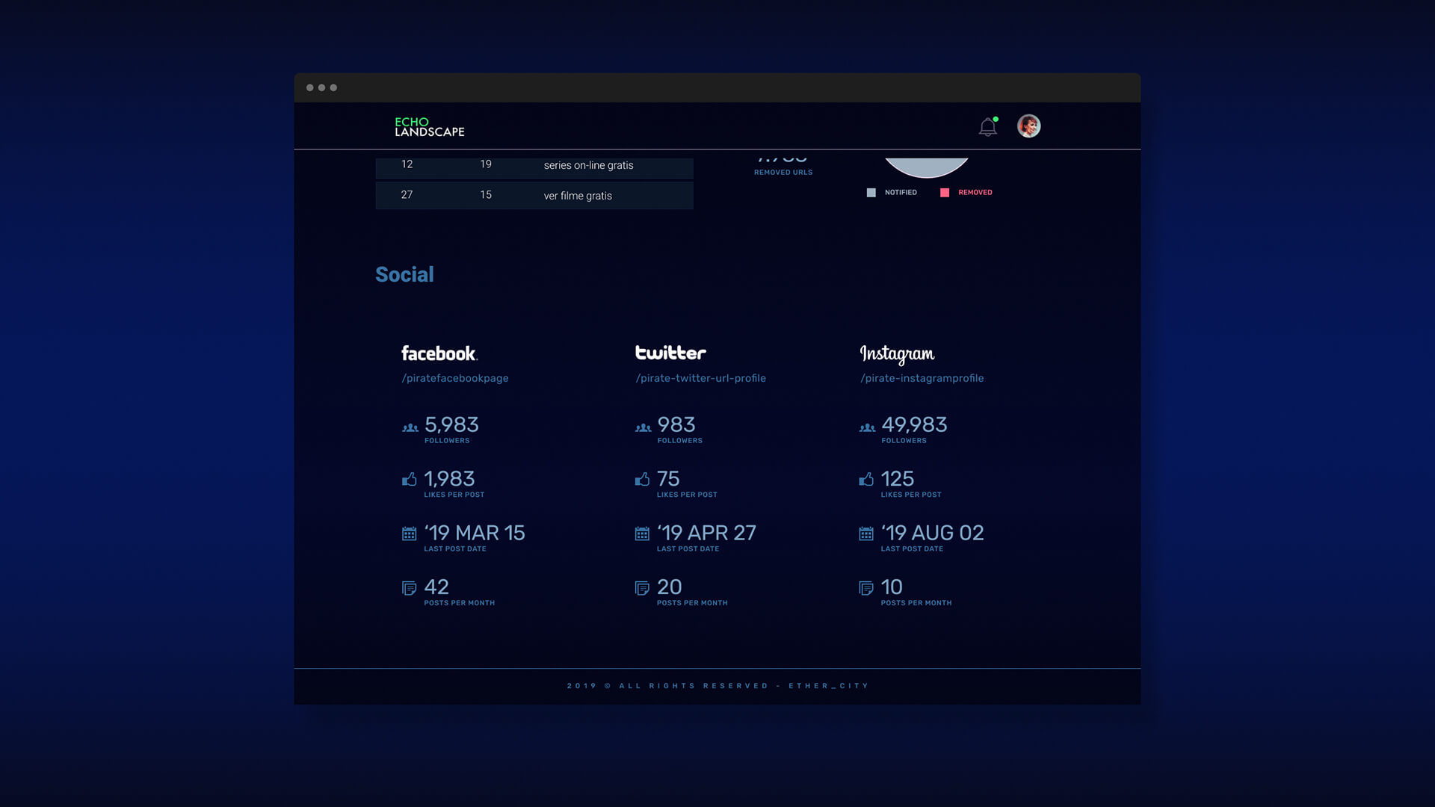Screen dimensions: 1435x807
Task: Click the Twitter followers icon
Action: pyautogui.click(x=643, y=427)
